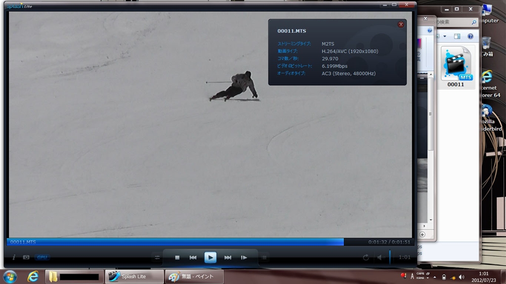This screenshot has width=506, height=284.
Task: Step forward one frame
Action: click(244, 257)
